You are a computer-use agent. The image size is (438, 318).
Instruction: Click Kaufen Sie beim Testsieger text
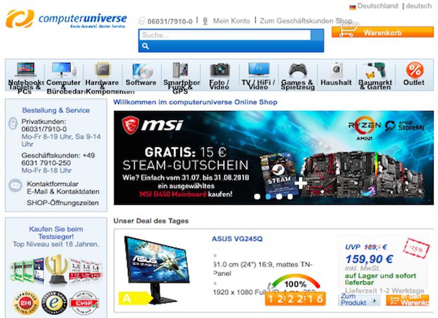(x=56, y=233)
